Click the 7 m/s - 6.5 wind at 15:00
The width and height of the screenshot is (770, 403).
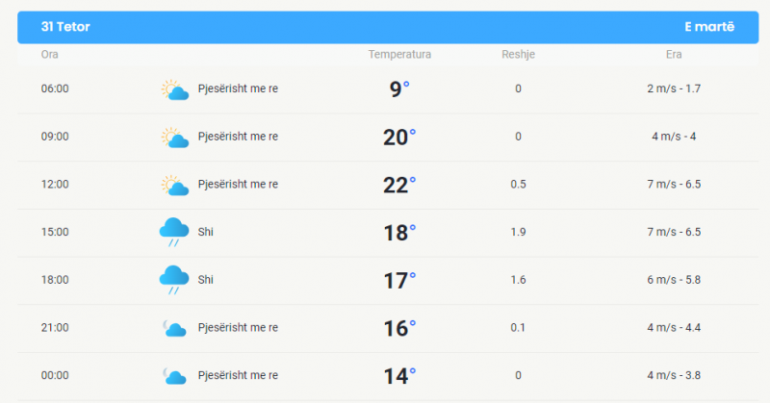(674, 232)
